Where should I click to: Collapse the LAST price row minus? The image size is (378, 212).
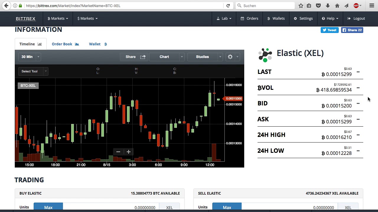(358, 72)
